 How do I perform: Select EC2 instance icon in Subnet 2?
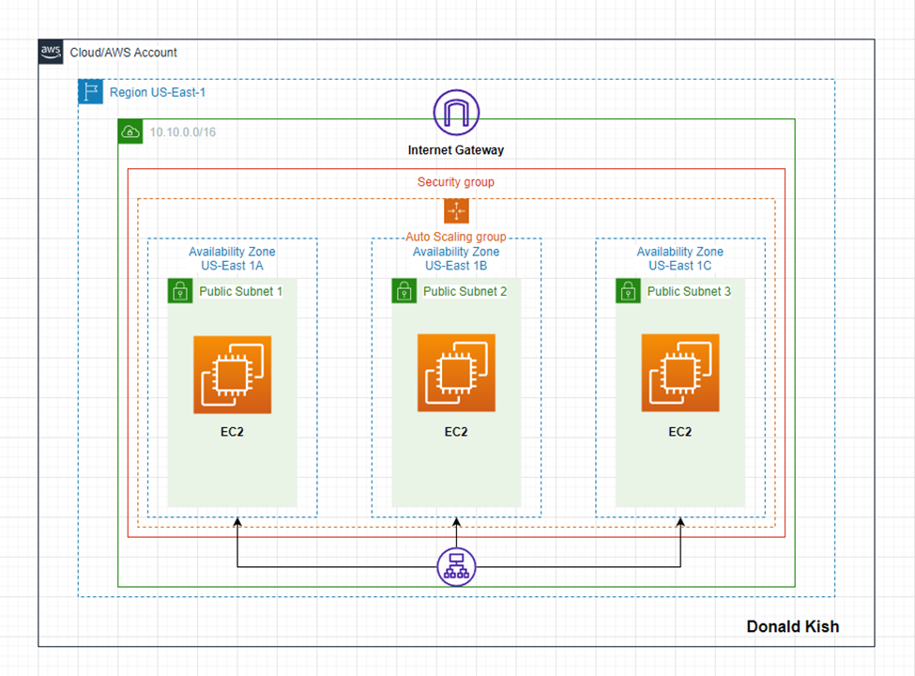coord(456,373)
